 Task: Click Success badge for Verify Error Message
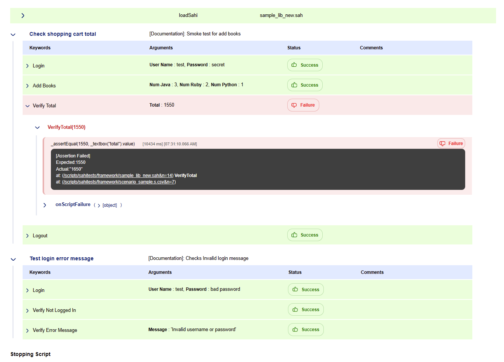point(306,330)
